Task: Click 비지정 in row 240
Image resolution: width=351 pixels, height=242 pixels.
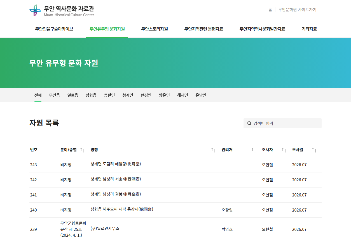Action: click(x=66, y=210)
